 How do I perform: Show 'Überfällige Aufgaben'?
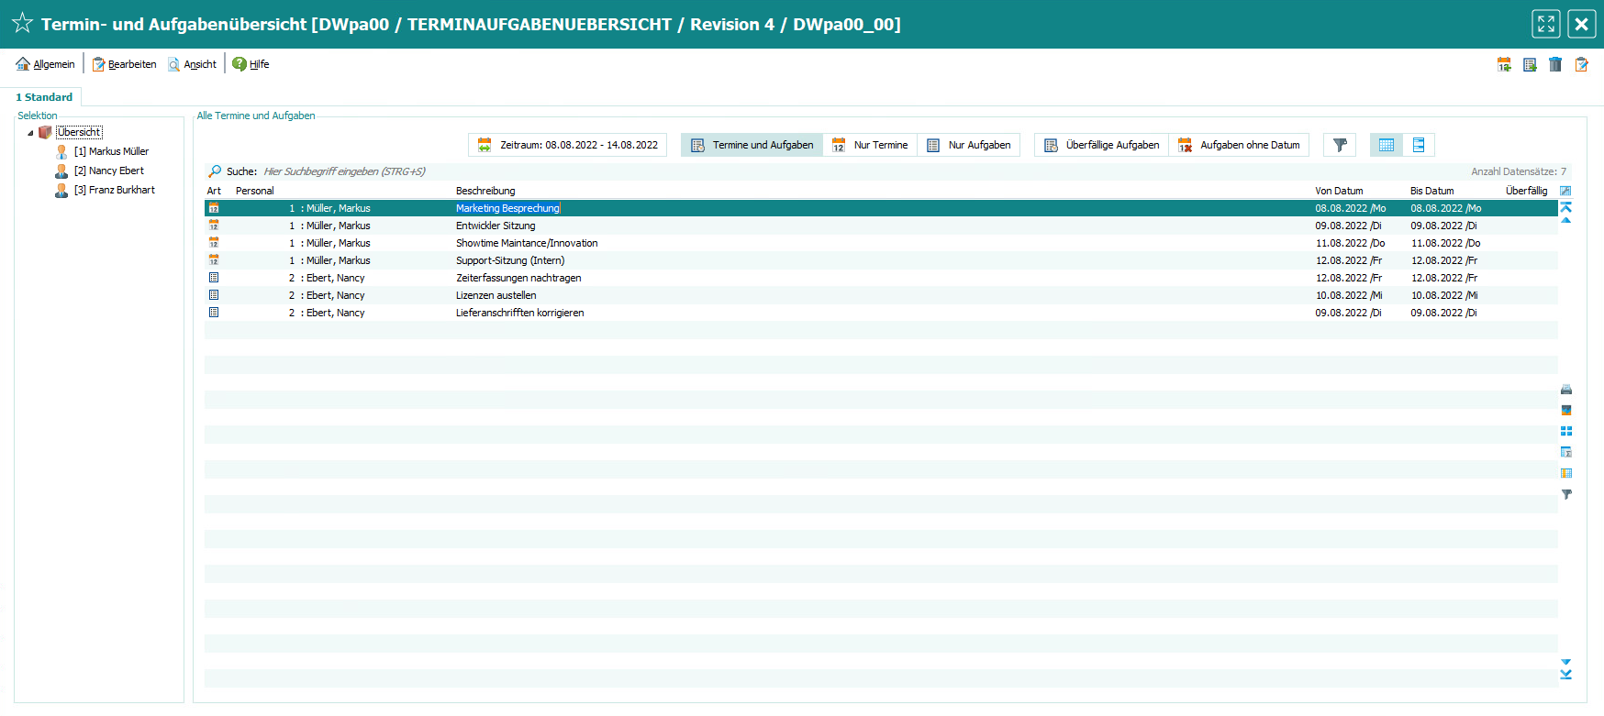click(1102, 145)
